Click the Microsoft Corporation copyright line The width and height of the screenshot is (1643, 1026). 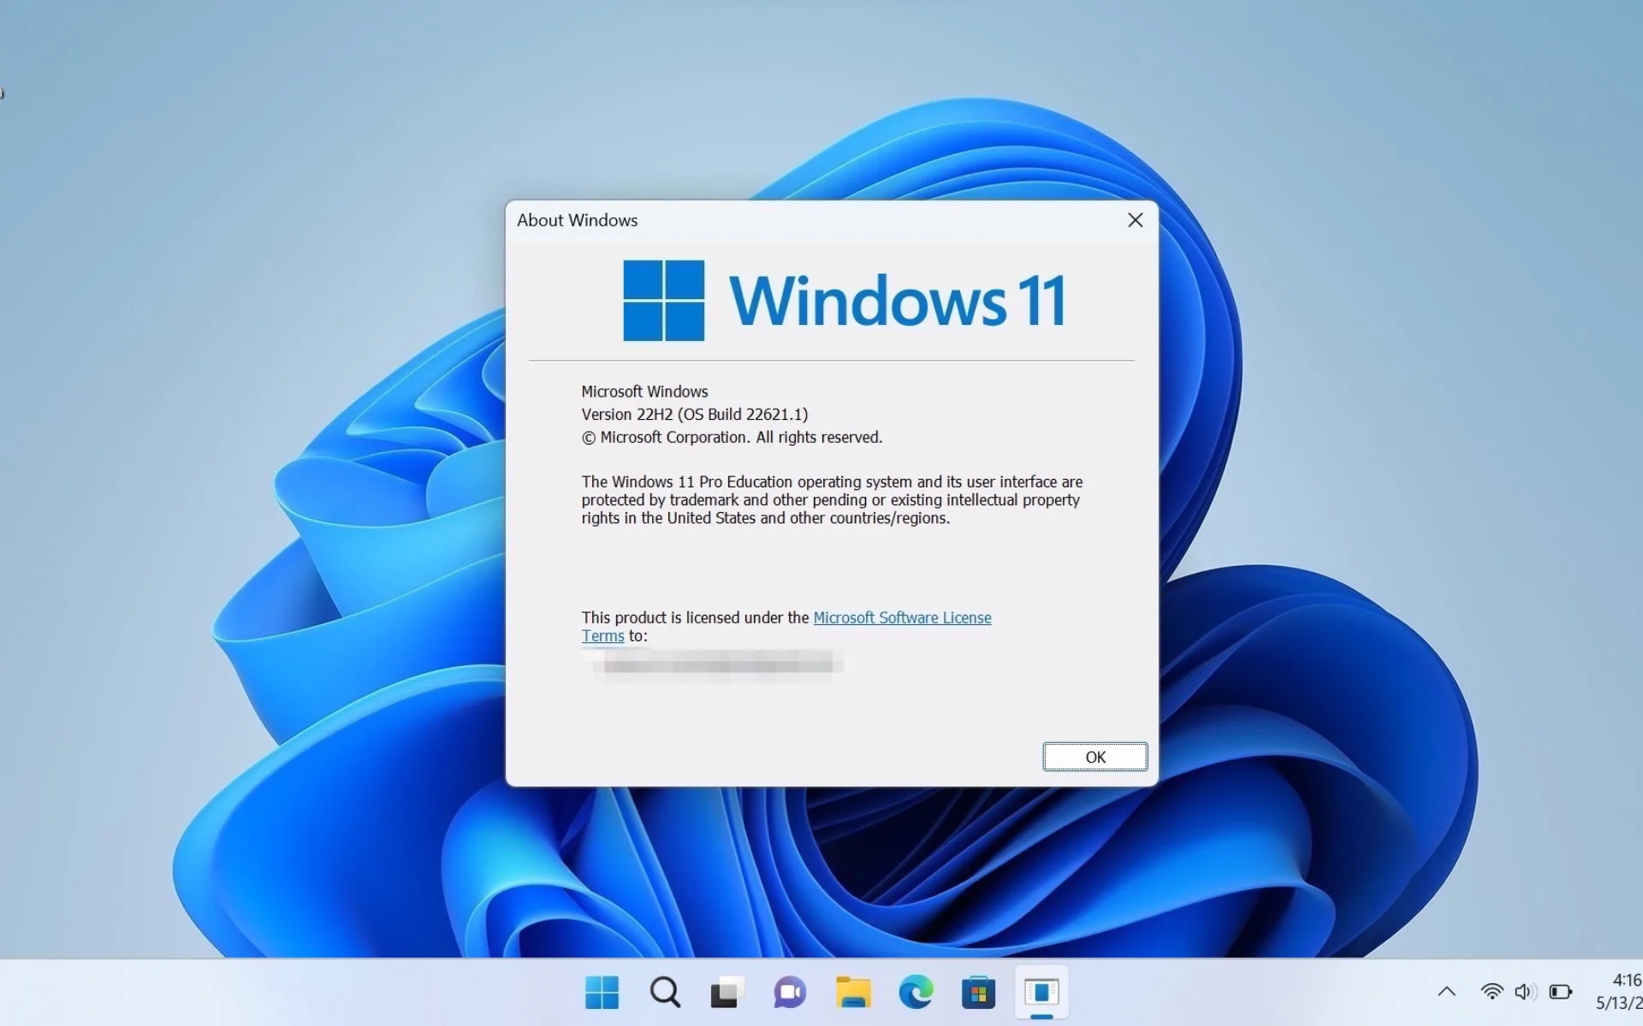coord(732,438)
